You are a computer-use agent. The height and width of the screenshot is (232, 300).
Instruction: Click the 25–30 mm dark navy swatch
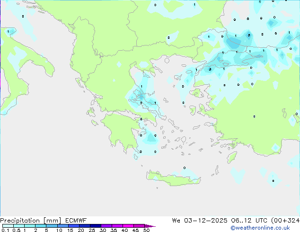click(x=95, y=226)
